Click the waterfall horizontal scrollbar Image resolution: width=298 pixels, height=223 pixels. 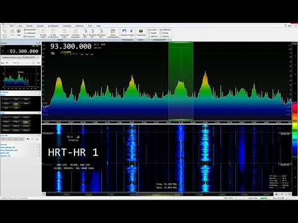point(160,195)
